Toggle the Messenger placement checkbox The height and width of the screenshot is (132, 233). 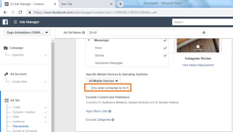tap(165, 40)
